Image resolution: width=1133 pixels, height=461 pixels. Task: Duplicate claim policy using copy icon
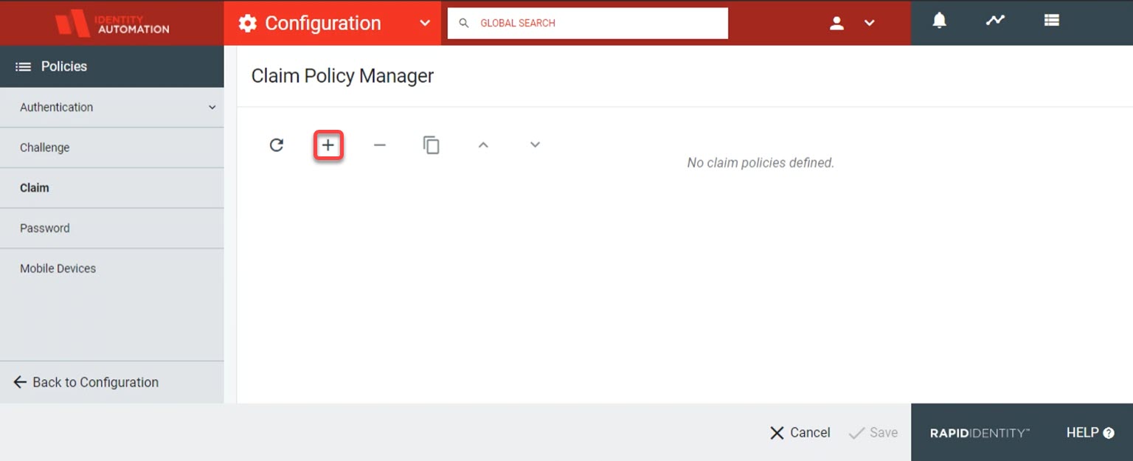point(432,145)
